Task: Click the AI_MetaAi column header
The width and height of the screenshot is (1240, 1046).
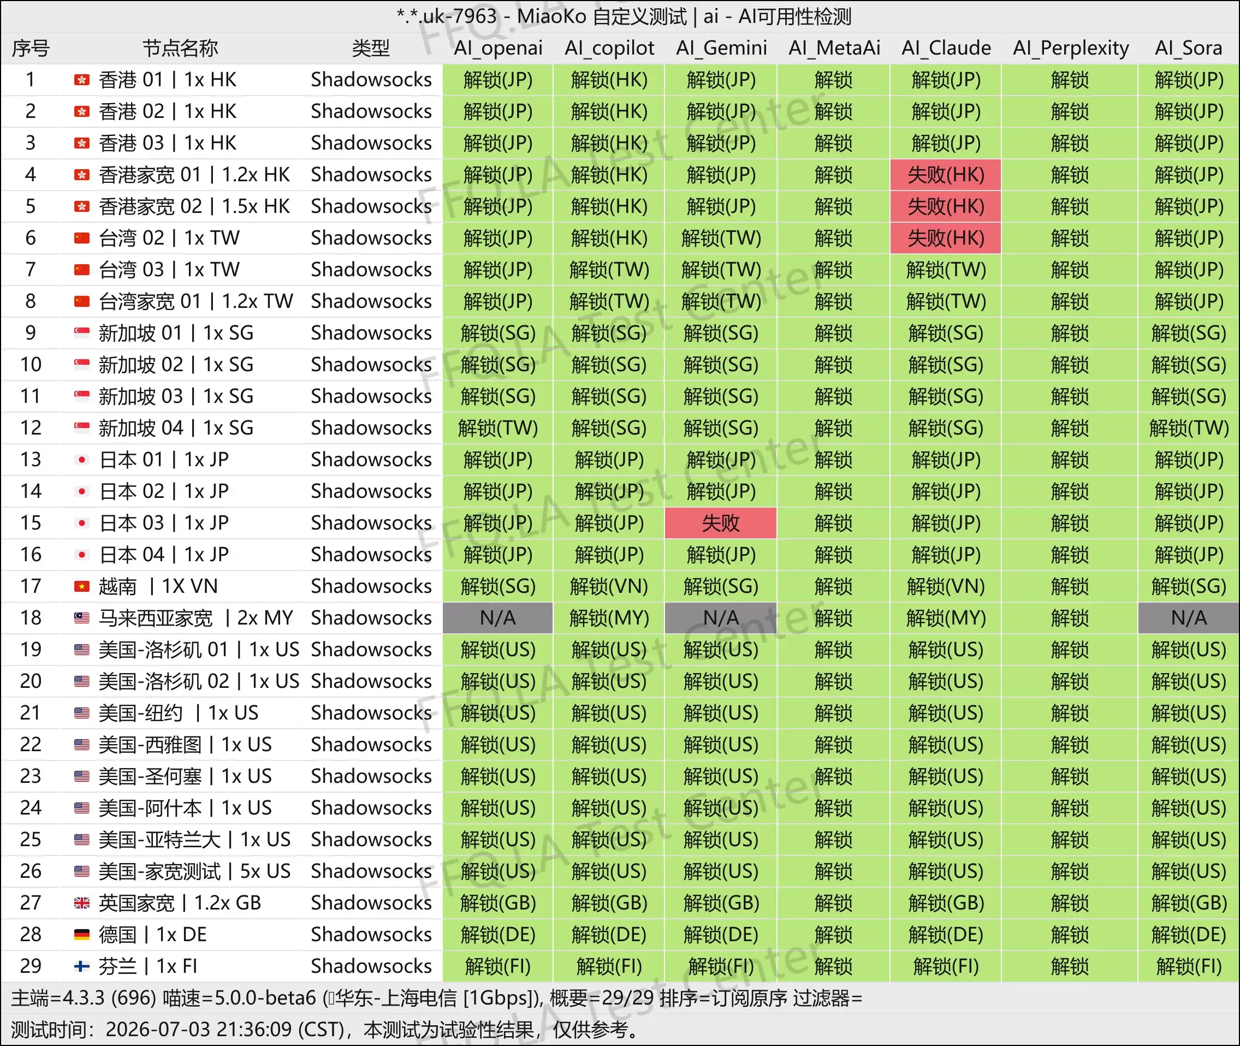Action: click(834, 48)
